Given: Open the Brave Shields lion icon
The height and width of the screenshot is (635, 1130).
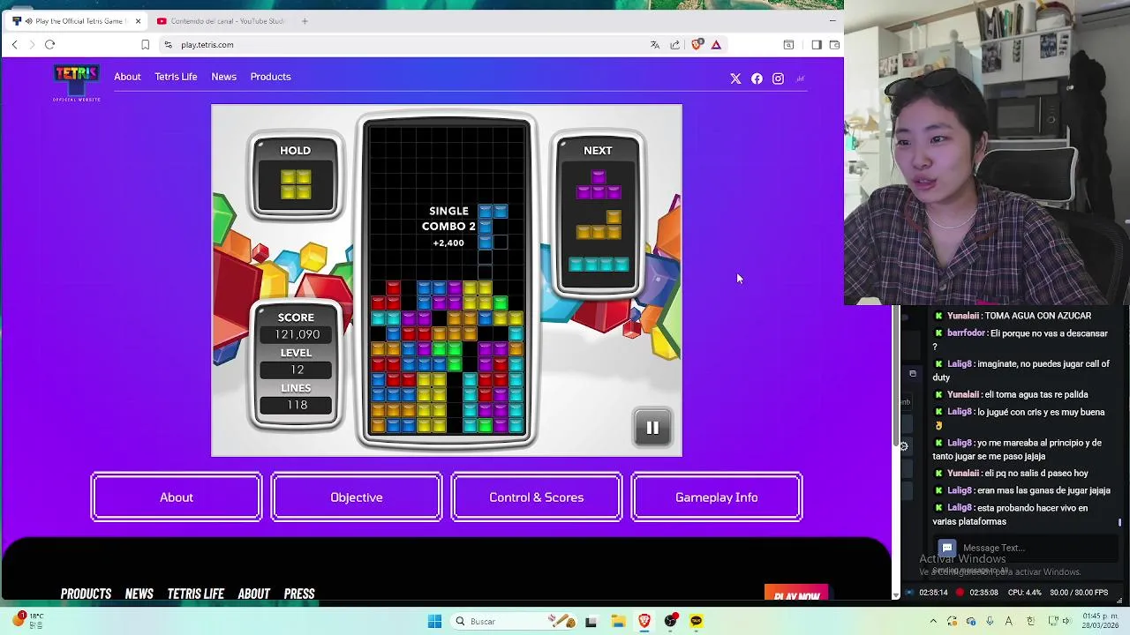Looking at the screenshot, I should (697, 44).
